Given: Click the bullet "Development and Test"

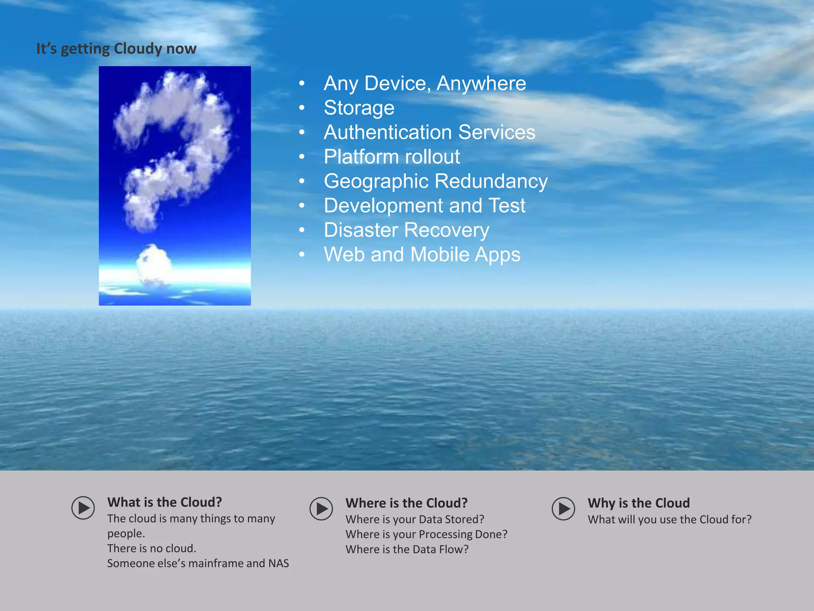Looking at the screenshot, I should pos(424,206).
